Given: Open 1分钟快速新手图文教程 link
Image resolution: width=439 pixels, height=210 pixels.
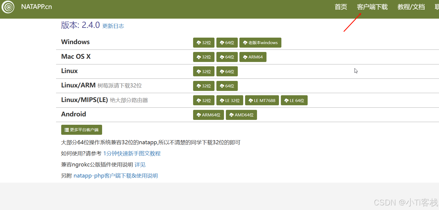Looking at the screenshot, I should click(x=132, y=153).
